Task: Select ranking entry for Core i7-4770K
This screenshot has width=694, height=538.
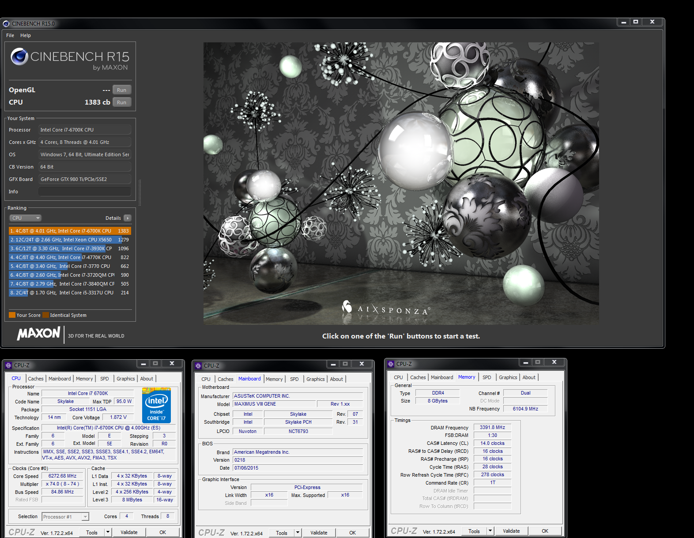Action: (70, 257)
